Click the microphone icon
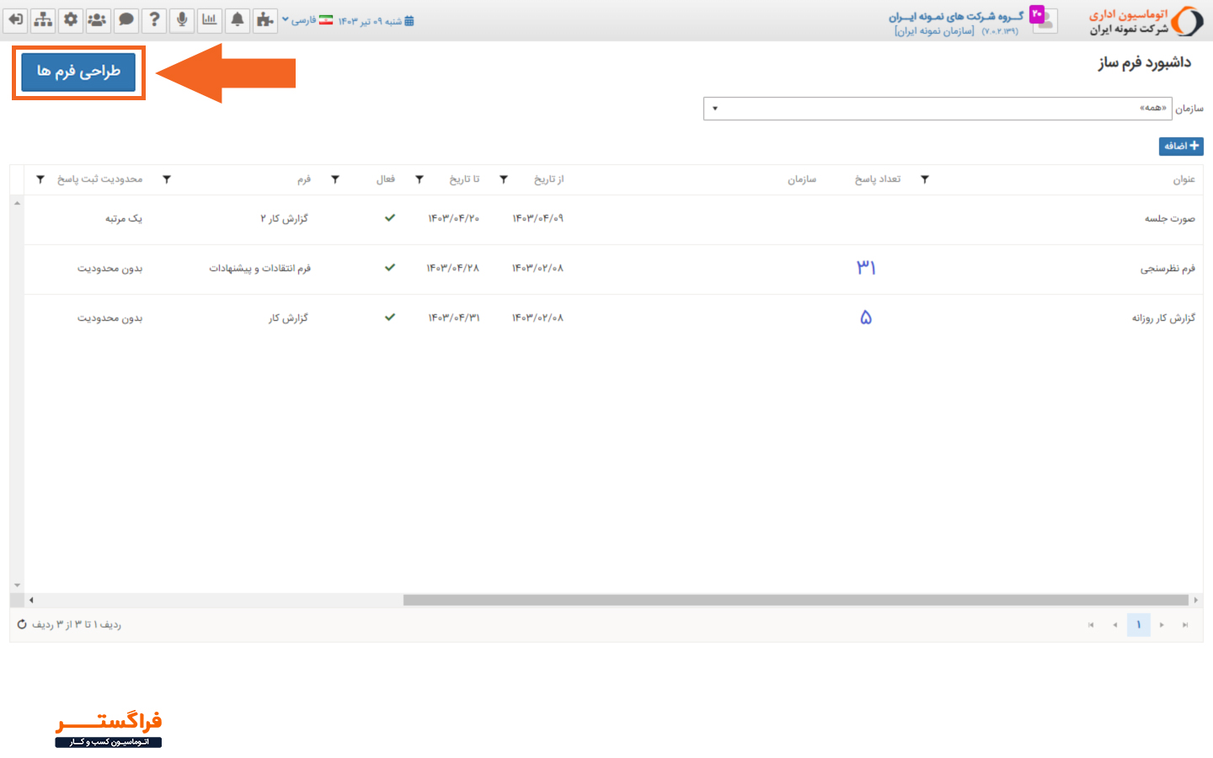The height and width of the screenshot is (758, 1213). (x=182, y=19)
